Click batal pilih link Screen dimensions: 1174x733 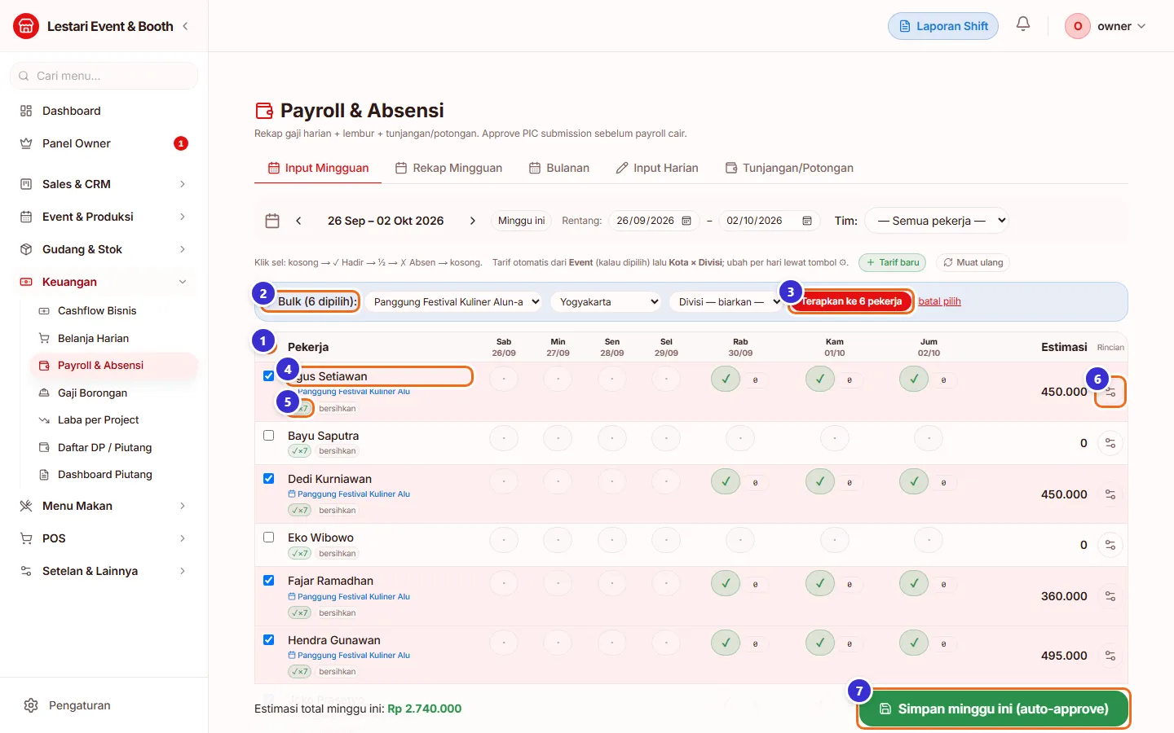click(939, 301)
